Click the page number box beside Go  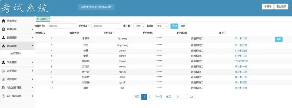(x=184, y=97)
